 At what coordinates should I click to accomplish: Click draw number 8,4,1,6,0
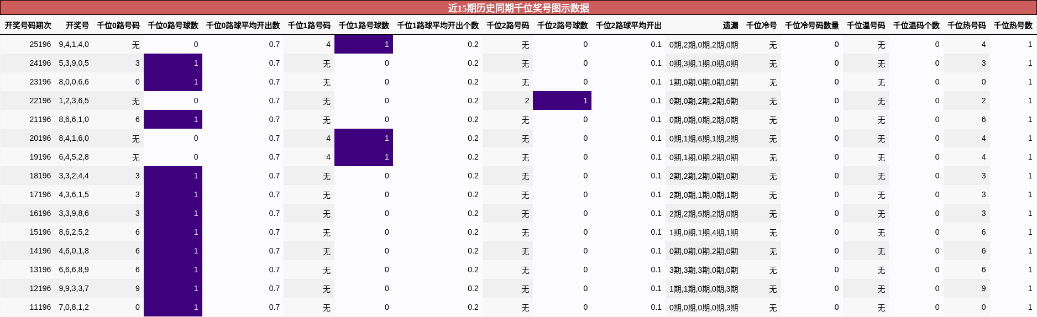74,138
